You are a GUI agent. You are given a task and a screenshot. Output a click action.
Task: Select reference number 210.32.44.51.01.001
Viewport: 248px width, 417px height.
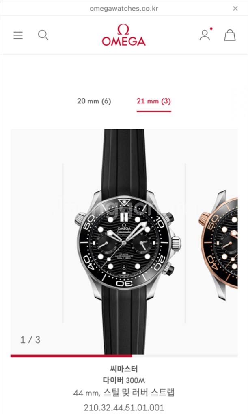[x=124, y=408]
